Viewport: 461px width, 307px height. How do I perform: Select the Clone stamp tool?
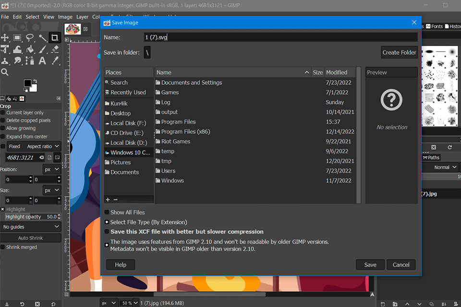pos(5,61)
